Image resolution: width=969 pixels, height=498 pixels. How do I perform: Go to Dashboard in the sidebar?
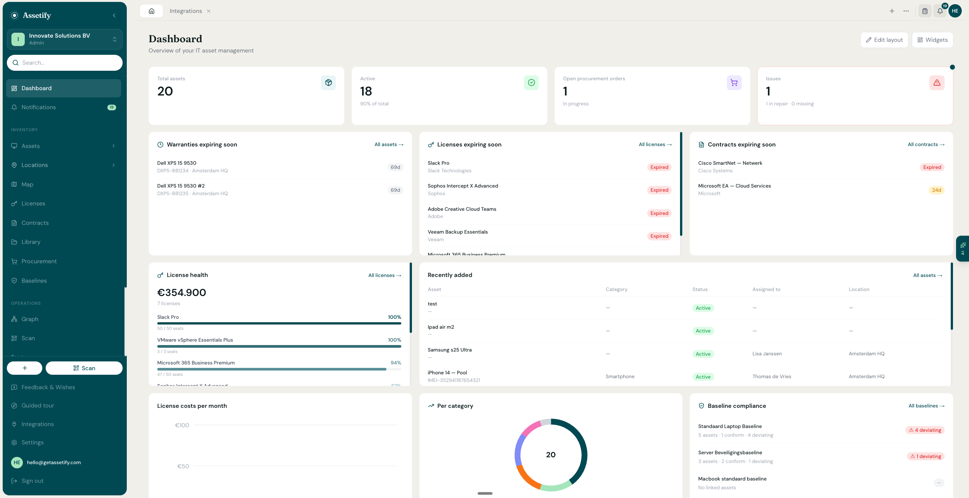click(x=64, y=88)
